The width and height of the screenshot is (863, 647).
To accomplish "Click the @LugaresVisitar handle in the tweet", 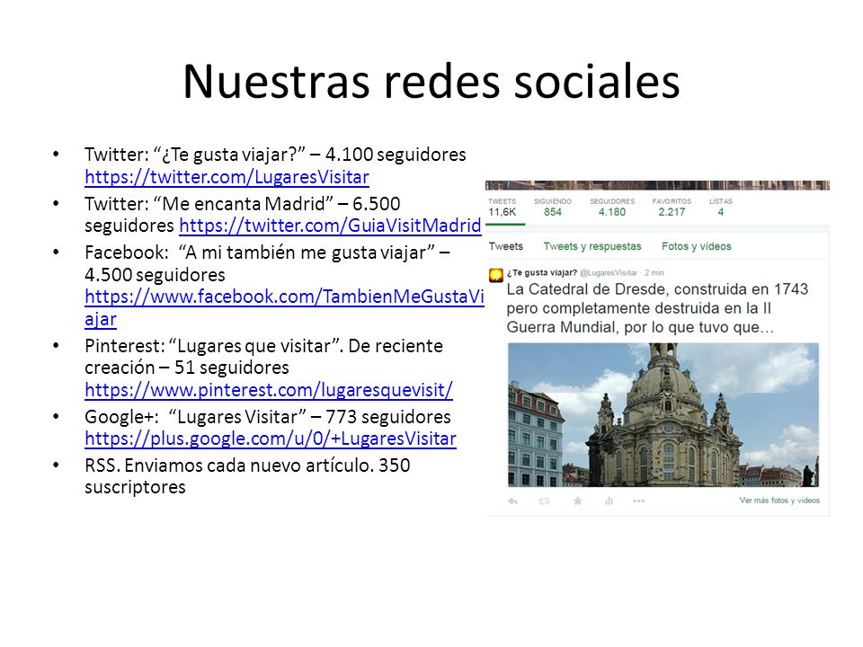I will (609, 273).
